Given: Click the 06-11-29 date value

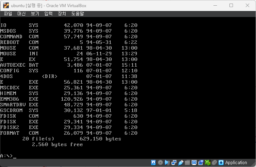Looking at the screenshot, I should click(99, 54).
